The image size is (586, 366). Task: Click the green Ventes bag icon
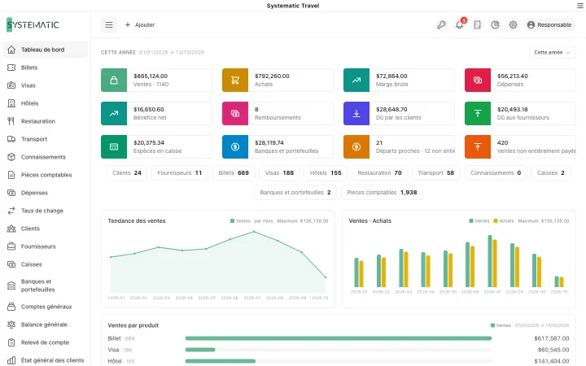click(114, 80)
